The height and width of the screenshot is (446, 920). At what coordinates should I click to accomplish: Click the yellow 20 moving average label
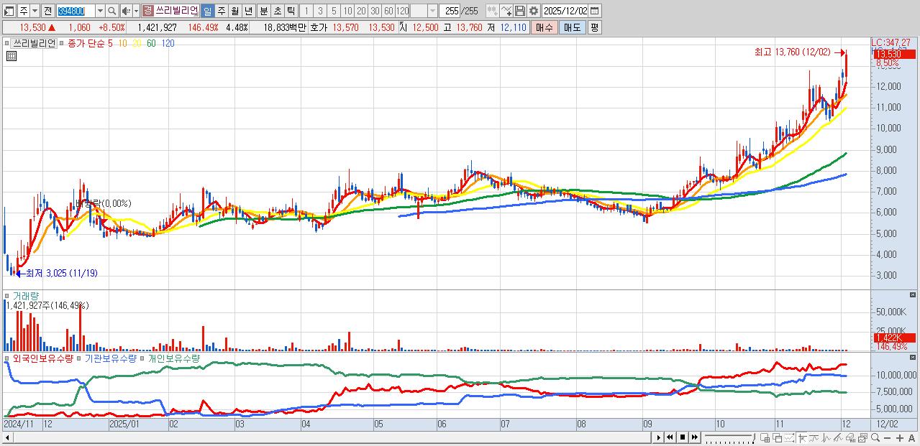tap(137, 43)
